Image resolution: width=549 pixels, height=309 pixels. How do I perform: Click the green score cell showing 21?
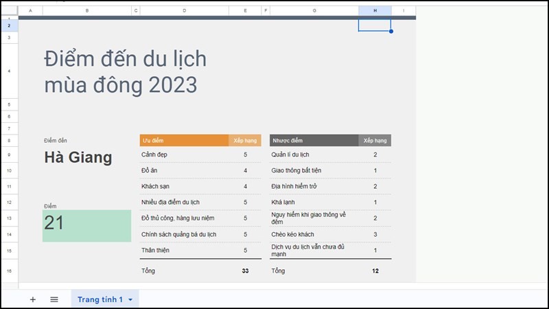pos(87,226)
